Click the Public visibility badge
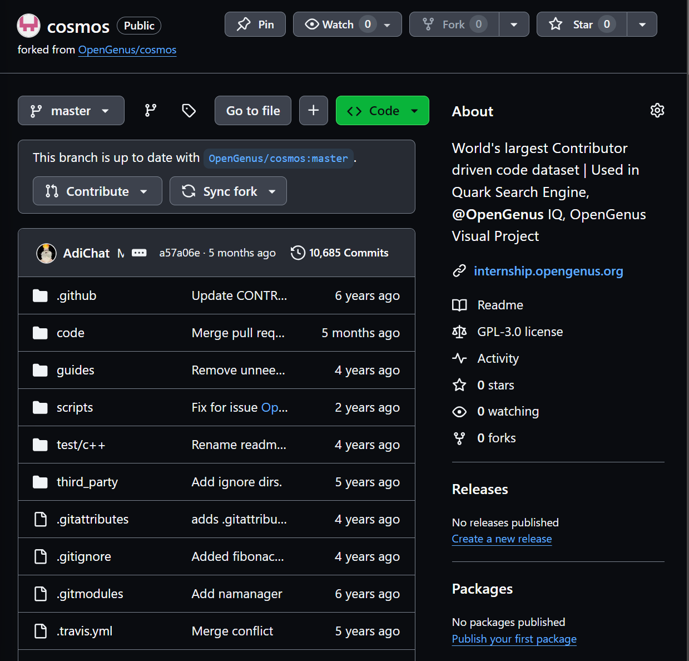The height and width of the screenshot is (661, 689). (x=139, y=26)
